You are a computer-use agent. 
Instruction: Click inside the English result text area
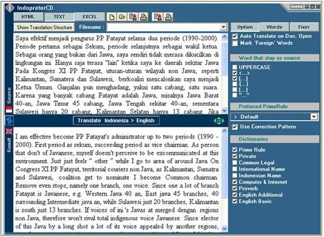[x=117, y=180]
